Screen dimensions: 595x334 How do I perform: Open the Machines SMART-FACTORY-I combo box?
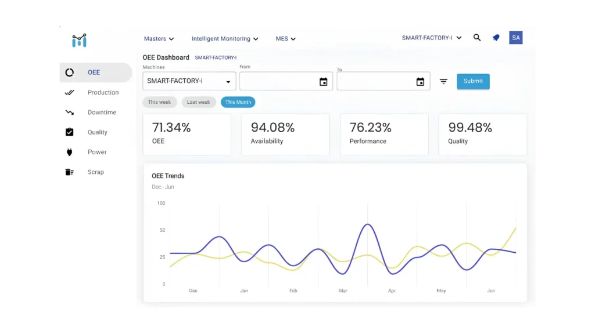[x=189, y=81]
